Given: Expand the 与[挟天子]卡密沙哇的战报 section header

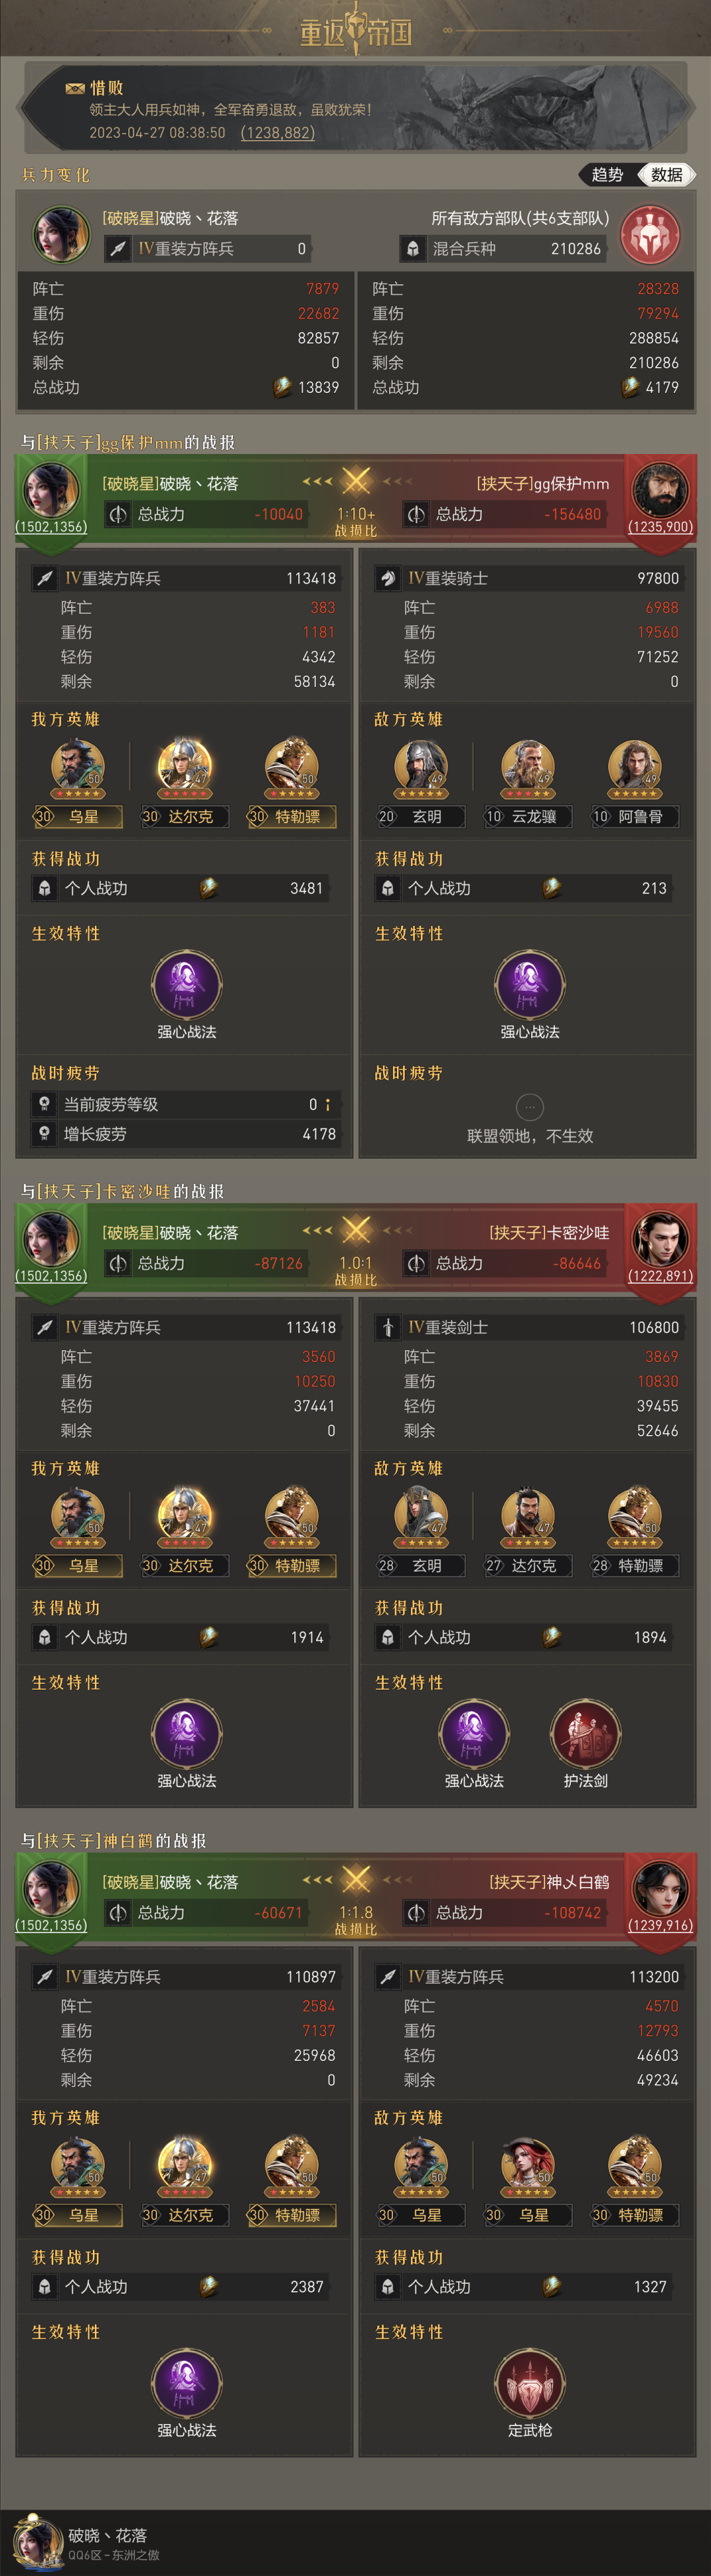Looking at the screenshot, I should [x=122, y=1191].
